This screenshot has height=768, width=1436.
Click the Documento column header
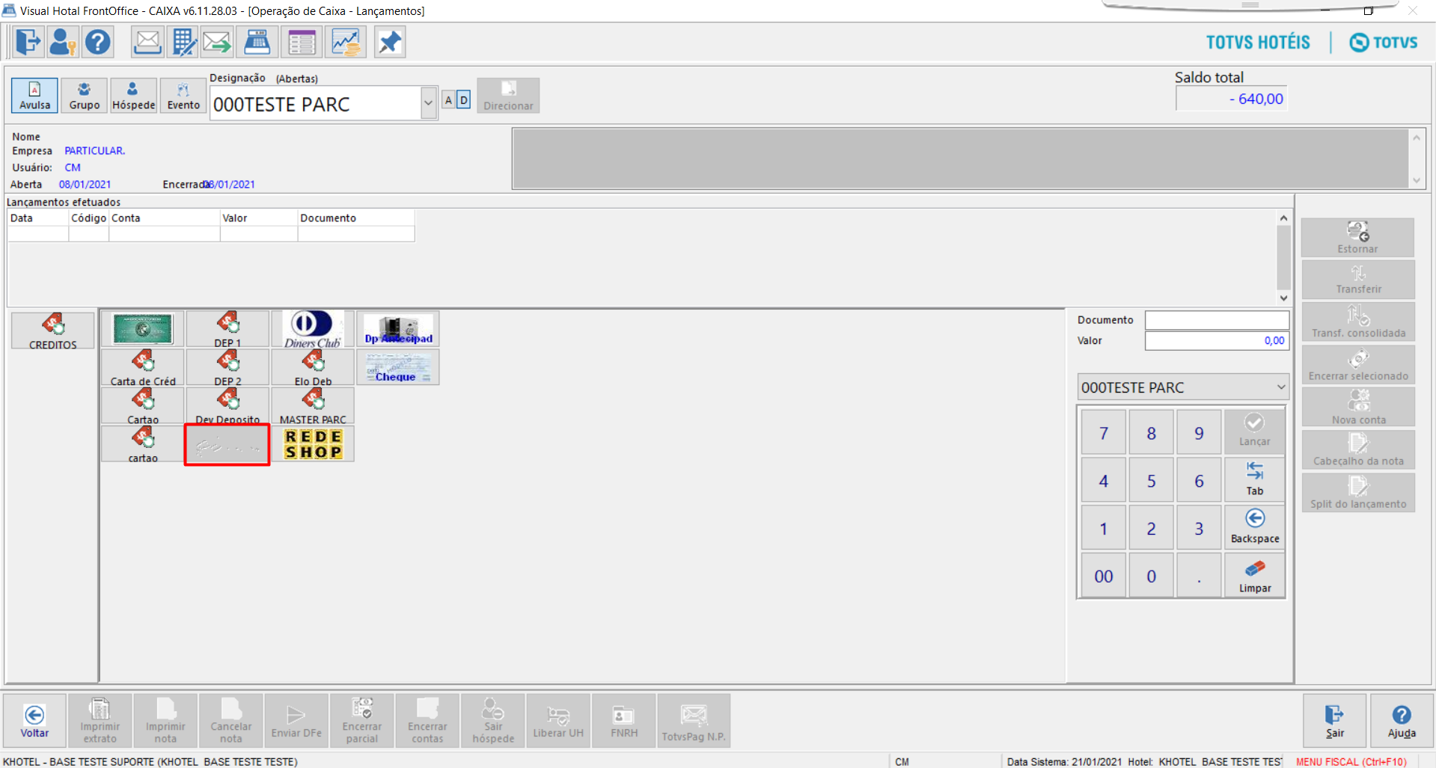tap(355, 218)
